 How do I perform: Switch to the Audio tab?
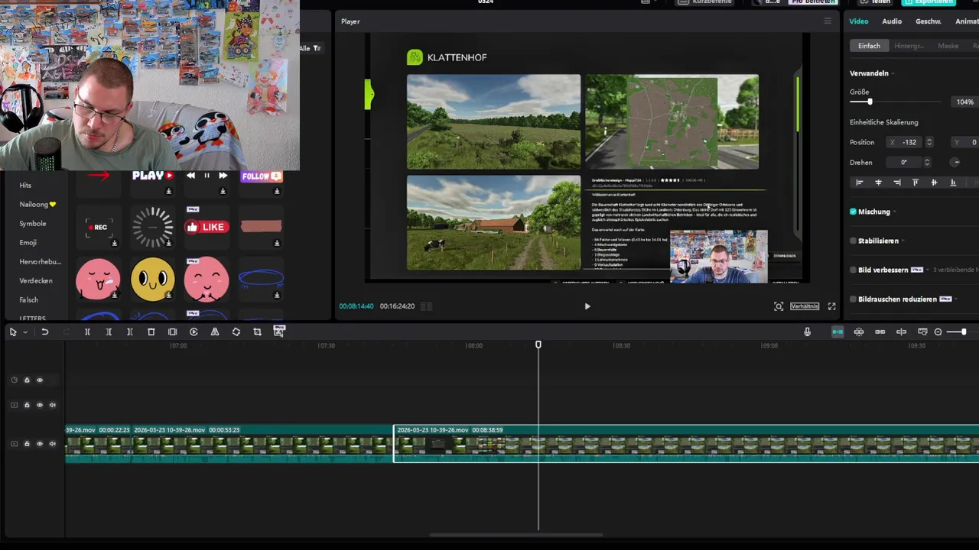coord(892,21)
